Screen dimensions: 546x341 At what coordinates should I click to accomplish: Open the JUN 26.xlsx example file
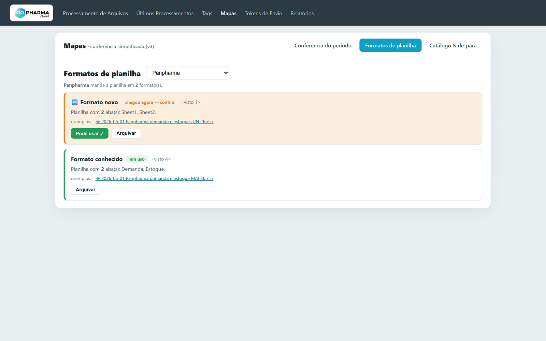[x=155, y=122]
